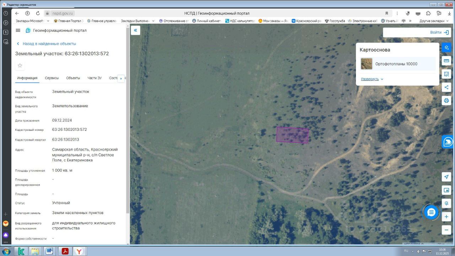455x256 pixels.
Task: Click the browser back arrow
Action: click(17, 13)
